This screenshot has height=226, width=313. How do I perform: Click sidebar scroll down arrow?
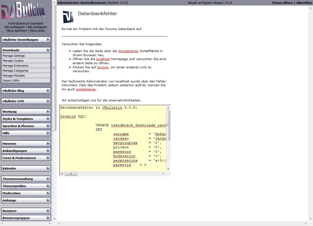54,219
